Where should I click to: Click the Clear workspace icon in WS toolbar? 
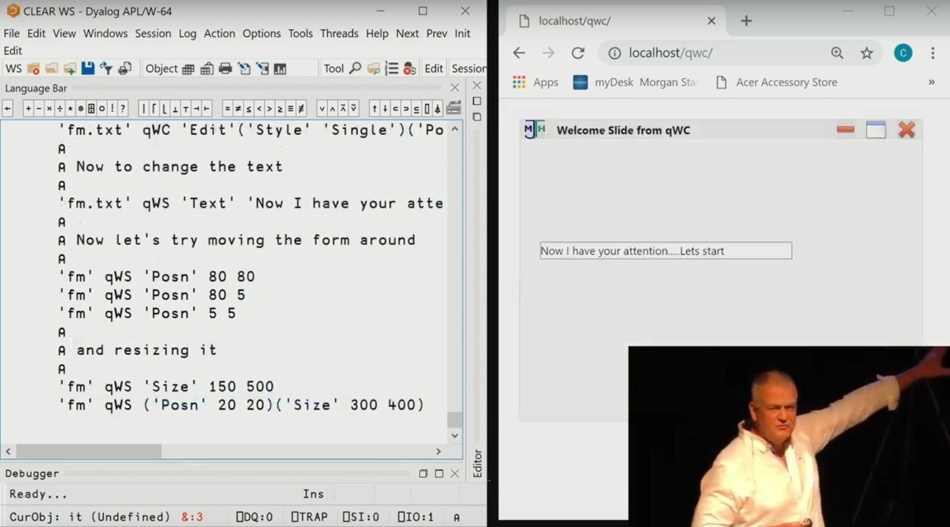point(34,68)
